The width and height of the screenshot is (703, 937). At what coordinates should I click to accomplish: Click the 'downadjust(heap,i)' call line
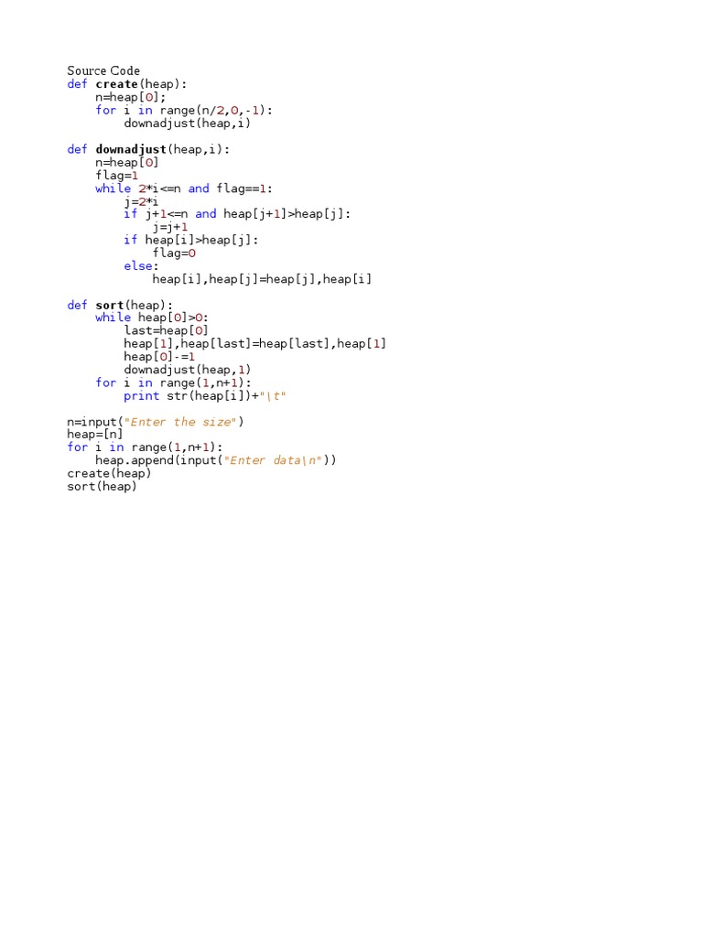[x=187, y=124]
